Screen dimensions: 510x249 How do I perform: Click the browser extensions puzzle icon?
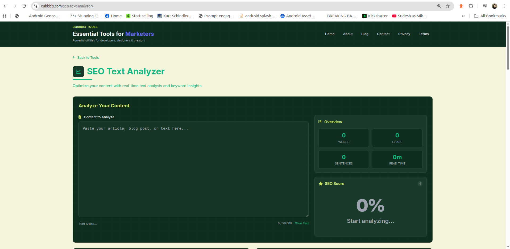pyautogui.click(x=471, y=6)
